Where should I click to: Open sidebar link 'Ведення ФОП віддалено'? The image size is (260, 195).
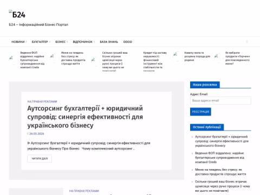[x=219, y=158]
